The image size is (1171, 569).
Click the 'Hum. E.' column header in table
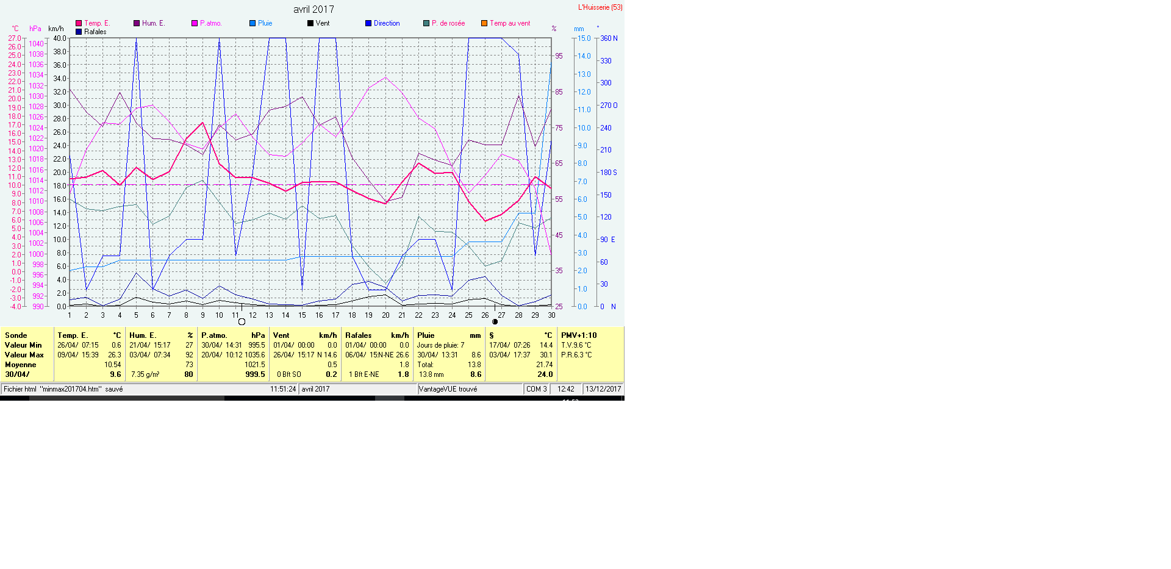143,335
